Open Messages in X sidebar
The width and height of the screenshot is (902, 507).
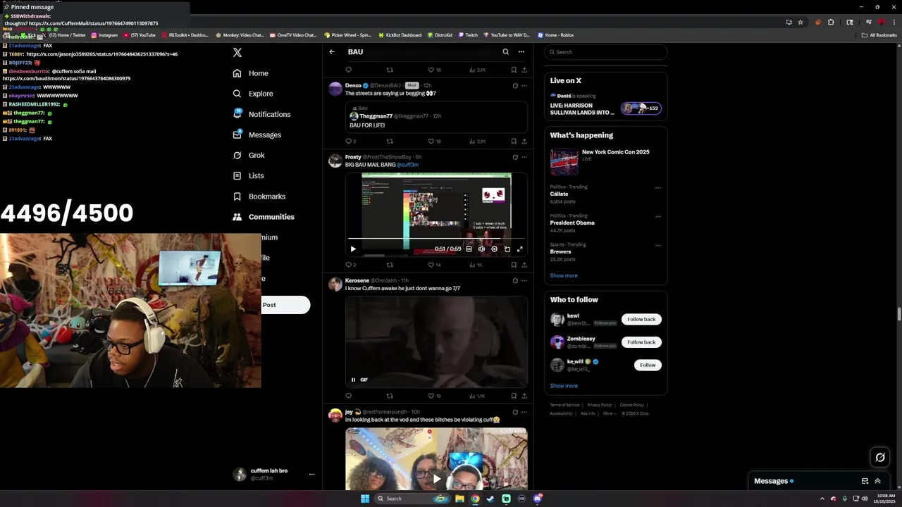(x=257, y=135)
